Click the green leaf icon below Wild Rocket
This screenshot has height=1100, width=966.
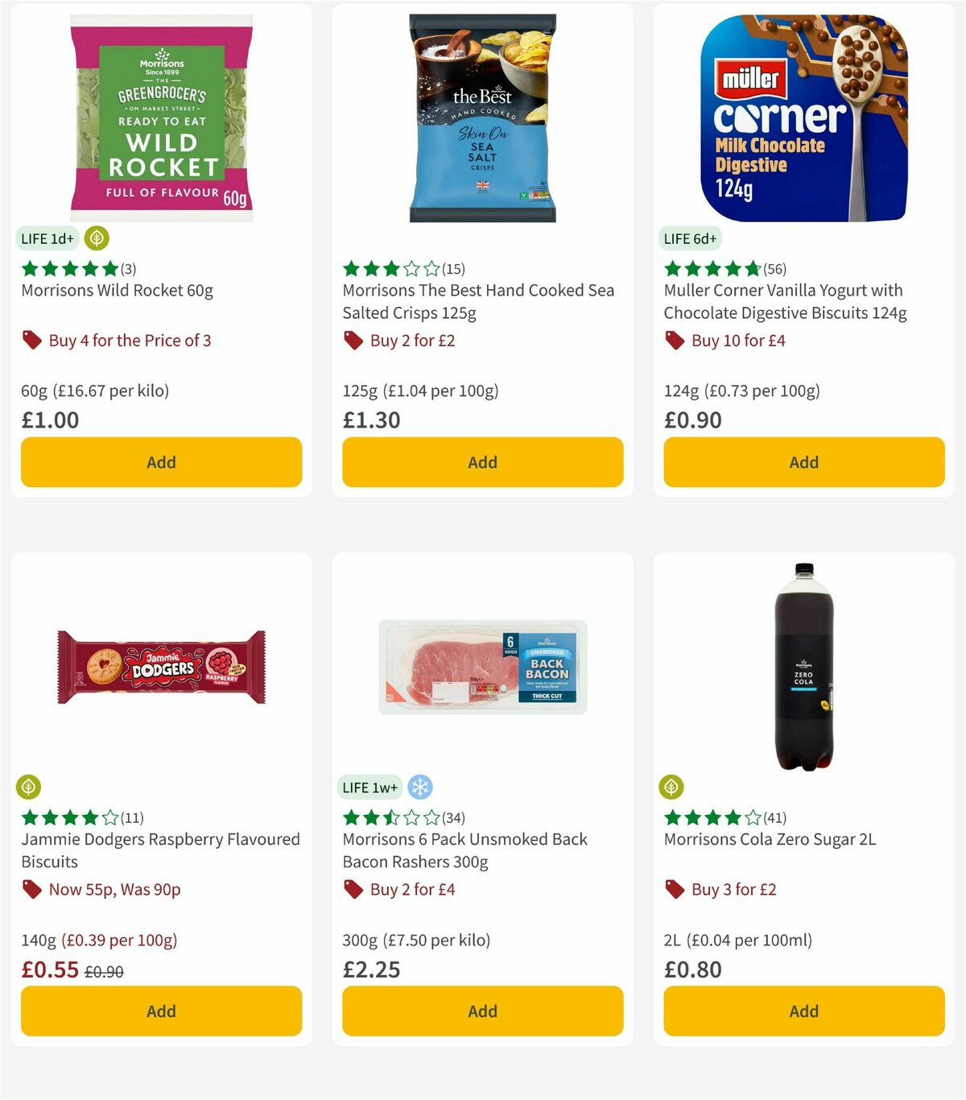pos(97,238)
